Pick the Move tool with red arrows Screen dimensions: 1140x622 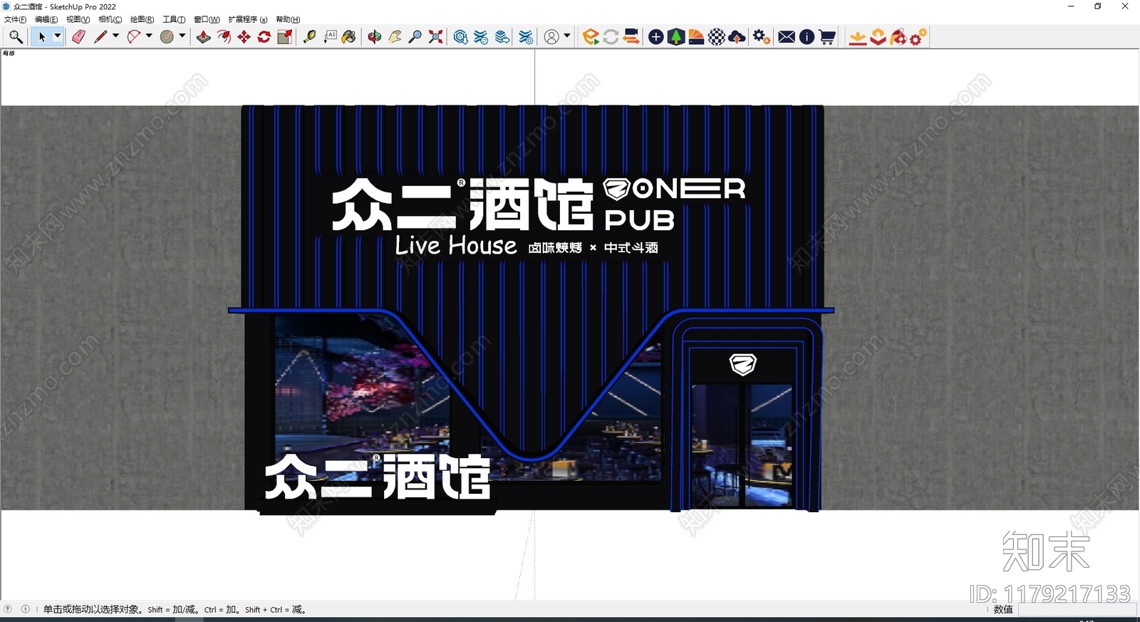(x=244, y=37)
